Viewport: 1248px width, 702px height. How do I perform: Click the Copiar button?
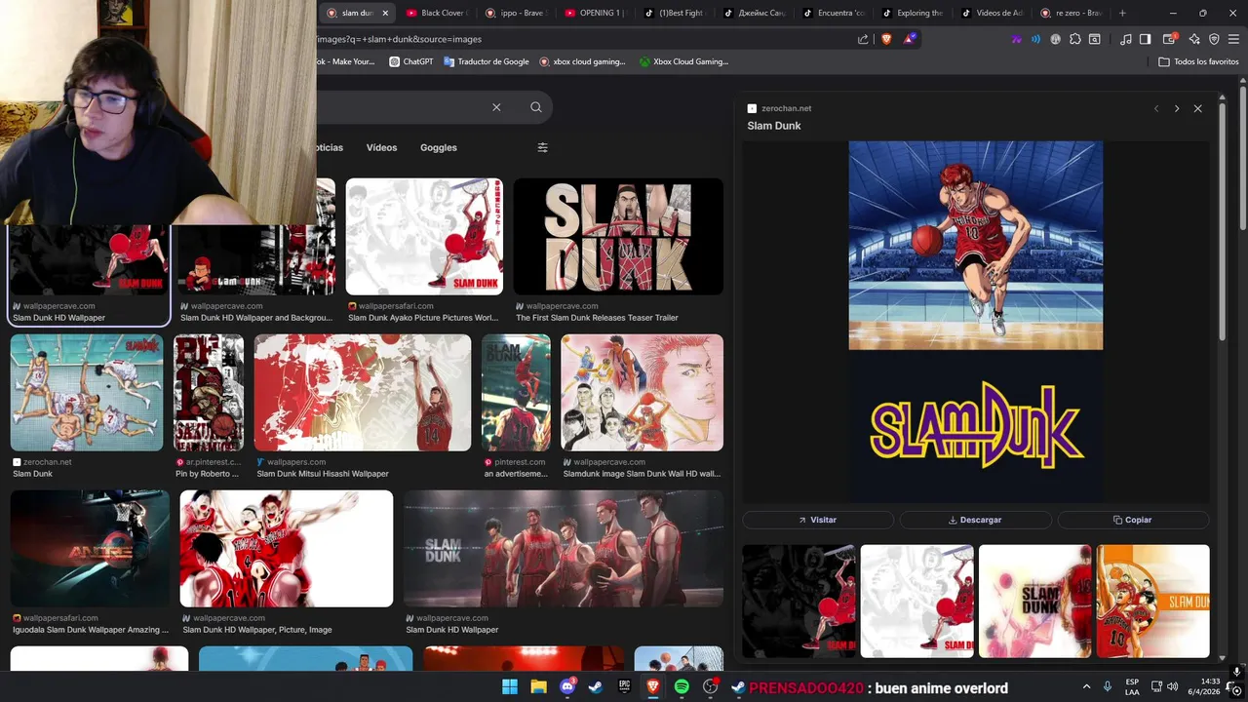point(1133,520)
